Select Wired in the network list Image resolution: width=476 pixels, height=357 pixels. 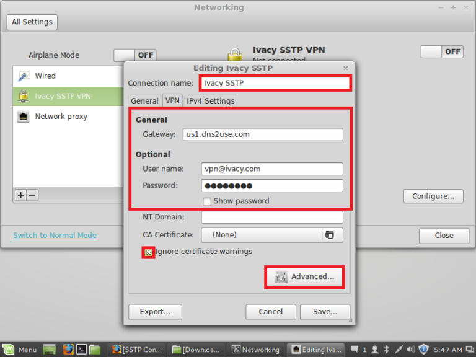[68, 76]
